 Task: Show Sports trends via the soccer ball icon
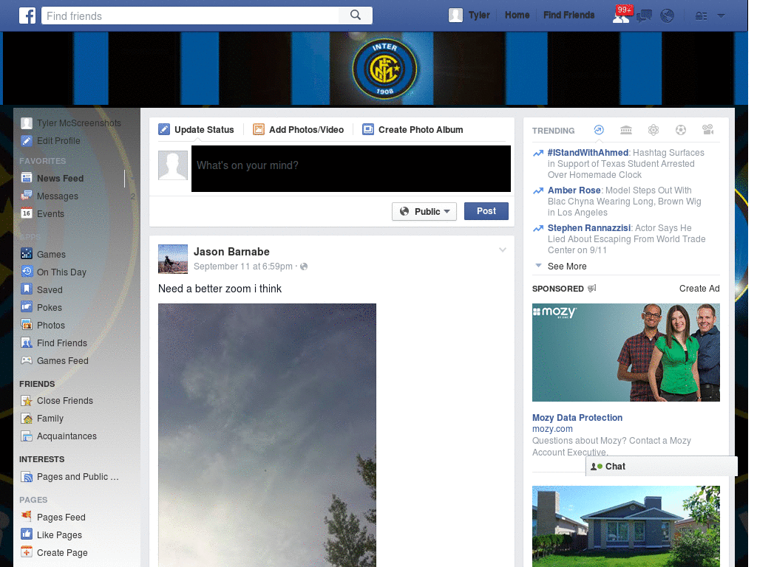[681, 130]
